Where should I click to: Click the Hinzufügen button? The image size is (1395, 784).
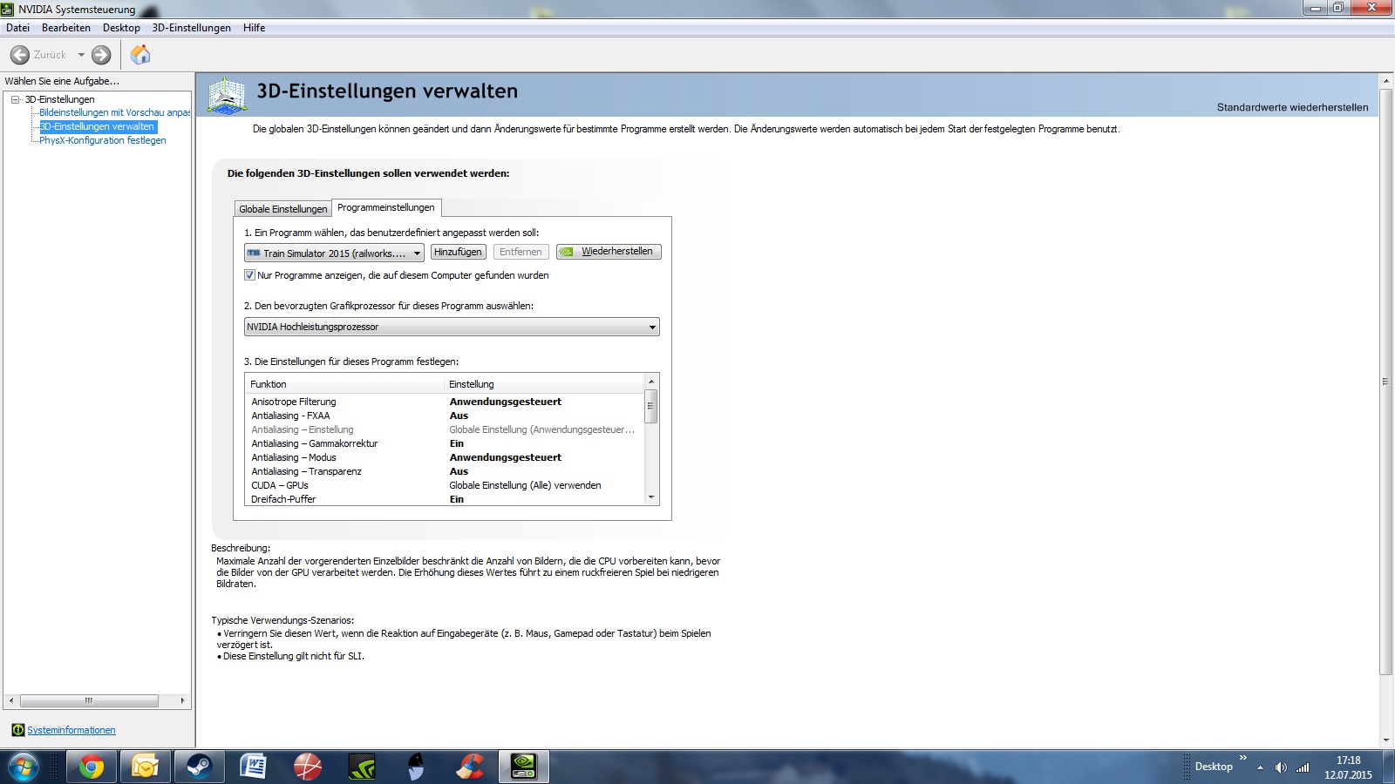coord(458,252)
